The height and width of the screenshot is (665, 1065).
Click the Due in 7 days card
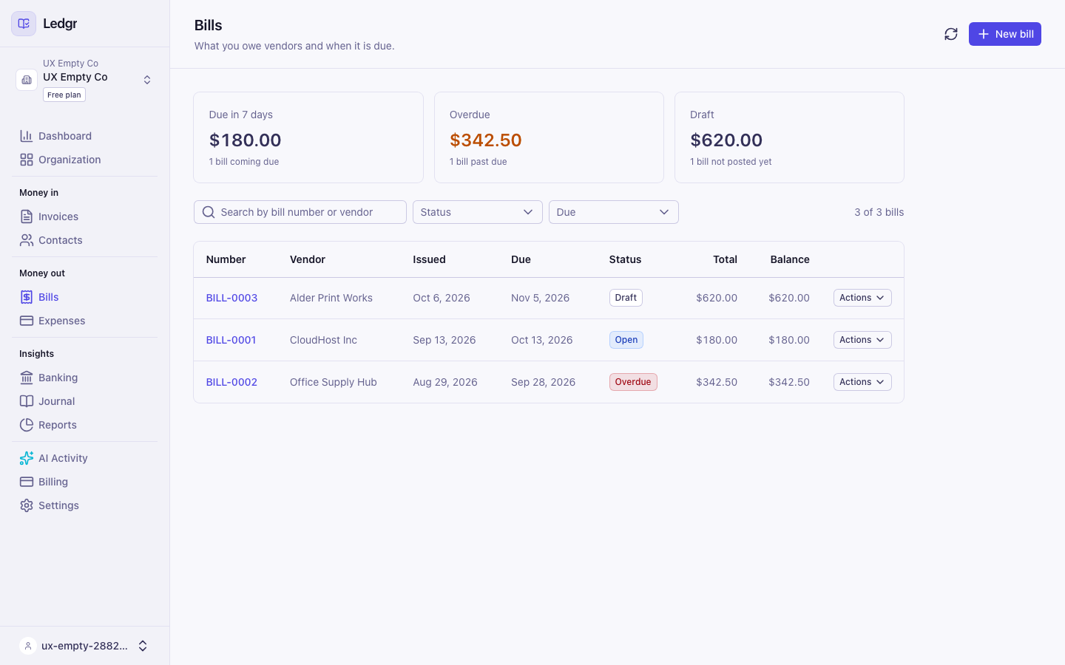click(x=308, y=137)
